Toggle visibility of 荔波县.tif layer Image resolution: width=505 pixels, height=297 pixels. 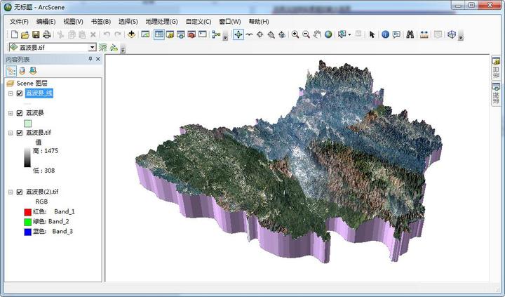coord(20,132)
